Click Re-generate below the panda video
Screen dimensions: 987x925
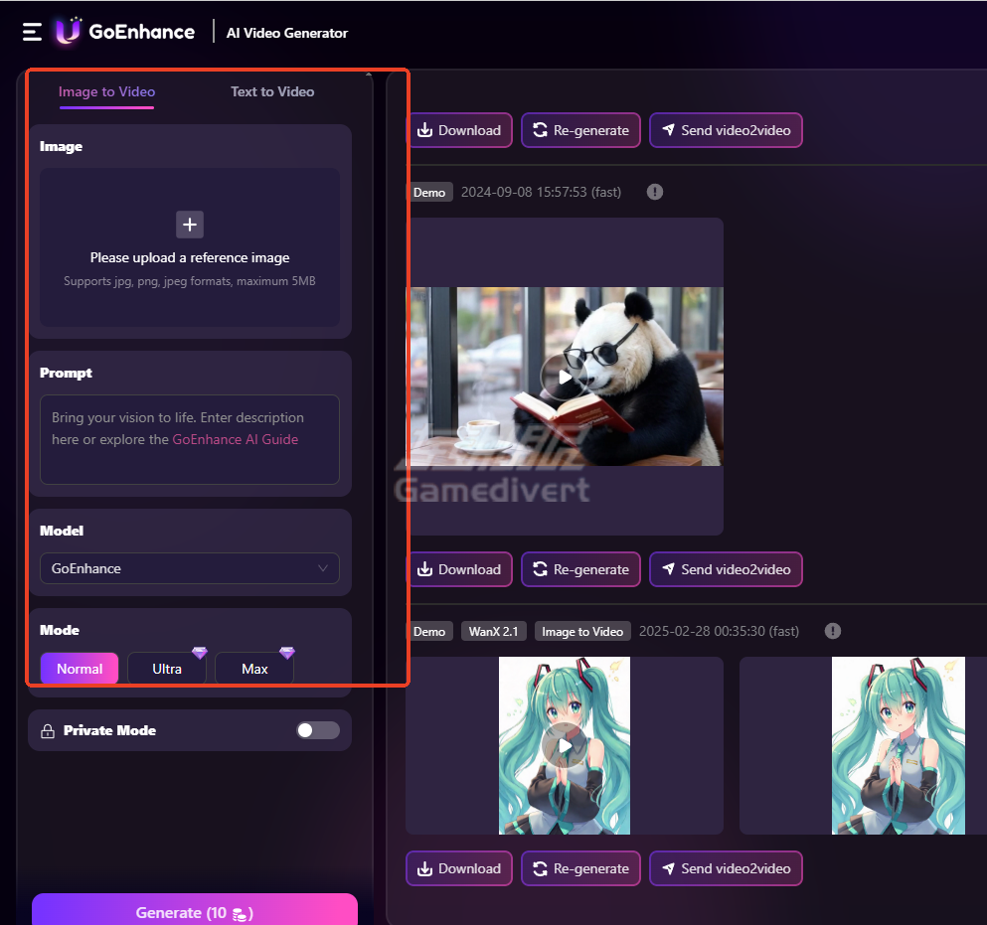[580, 569]
